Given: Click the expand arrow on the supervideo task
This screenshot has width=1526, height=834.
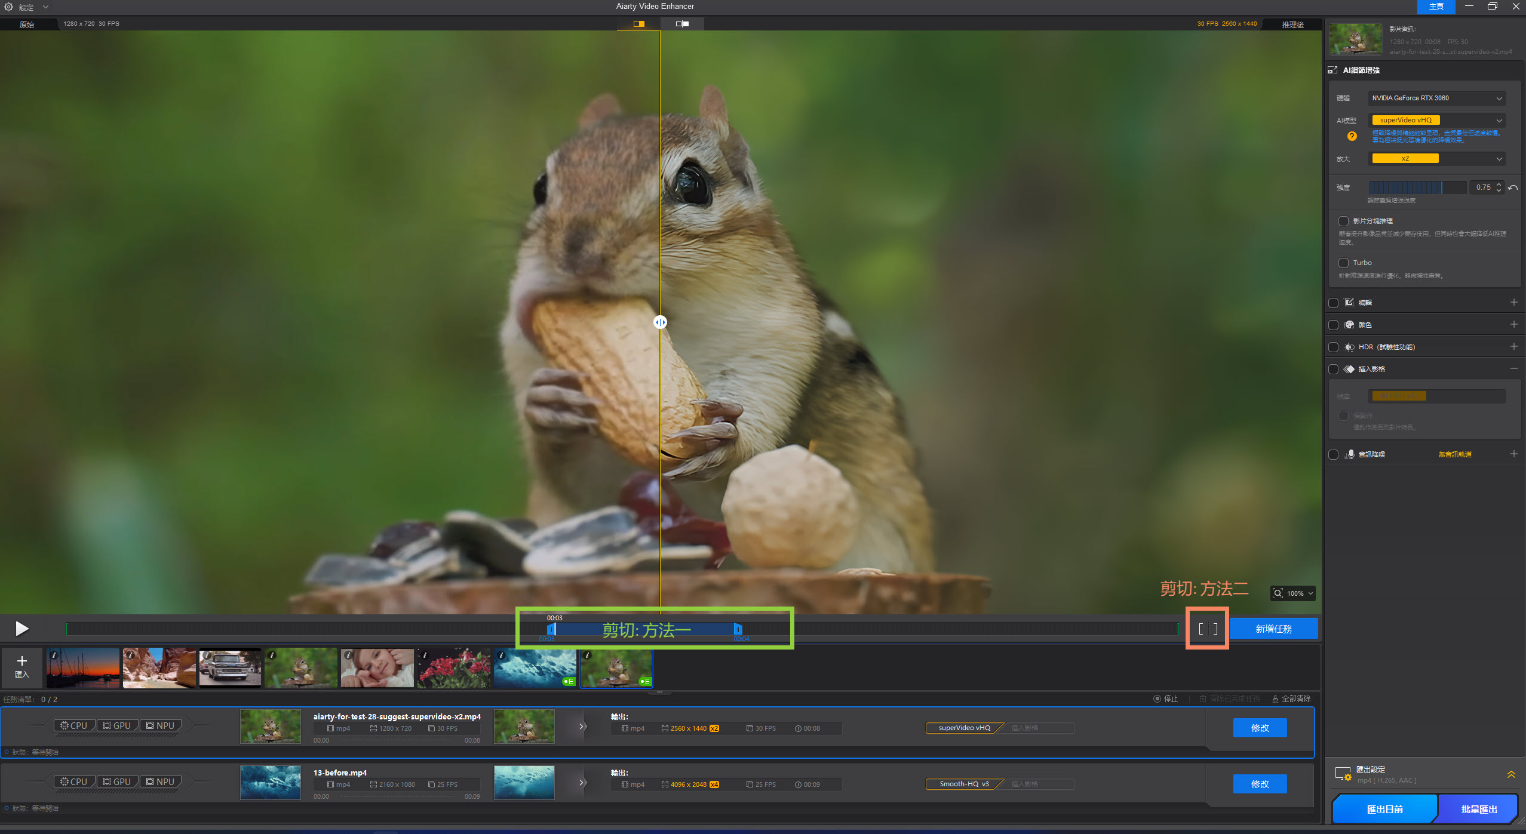Looking at the screenshot, I should pyautogui.click(x=582, y=727).
